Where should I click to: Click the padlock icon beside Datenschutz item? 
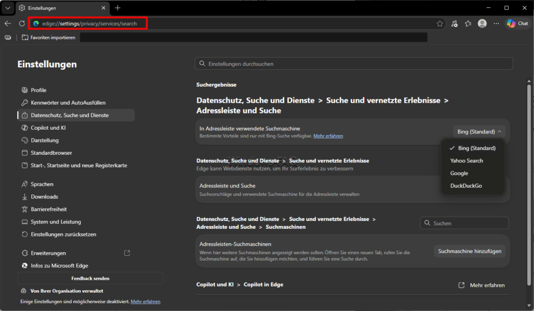[25, 115]
